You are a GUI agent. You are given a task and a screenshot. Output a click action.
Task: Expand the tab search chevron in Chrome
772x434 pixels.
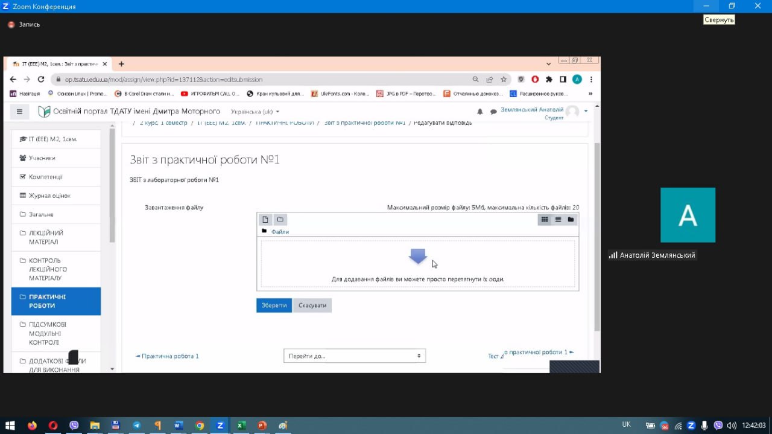(x=548, y=63)
